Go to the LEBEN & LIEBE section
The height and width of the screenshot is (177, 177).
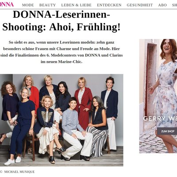tap(77, 5)
